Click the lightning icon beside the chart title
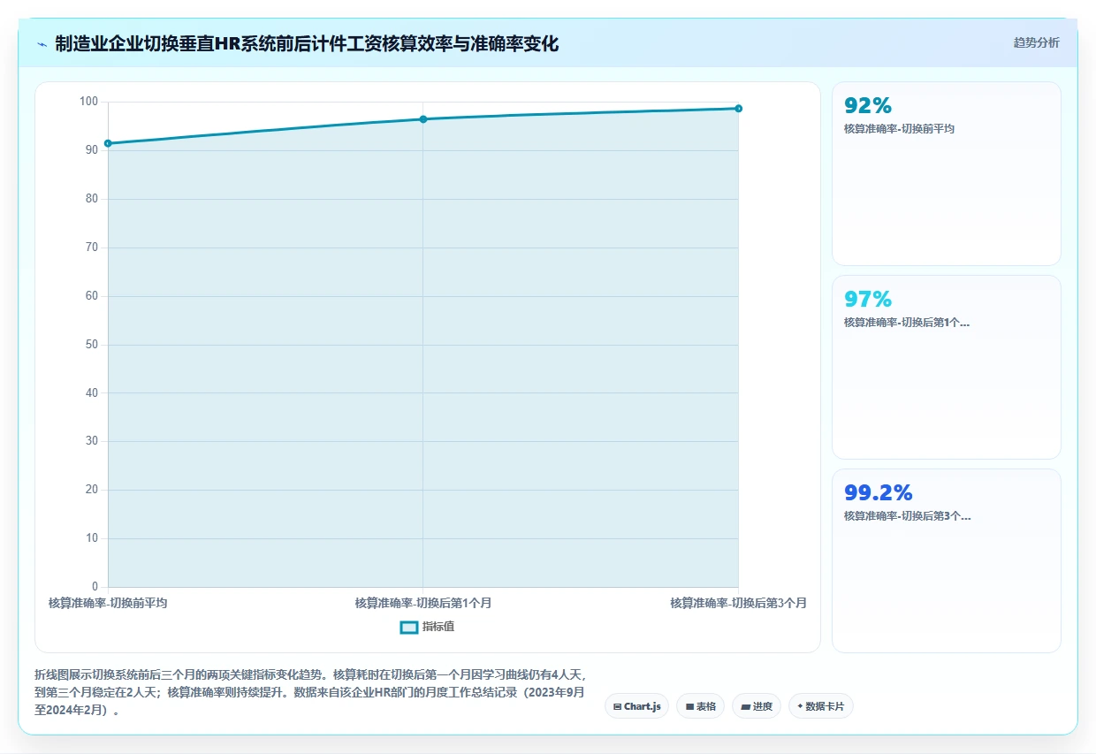Viewport: 1096px width, 754px height. (x=42, y=43)
